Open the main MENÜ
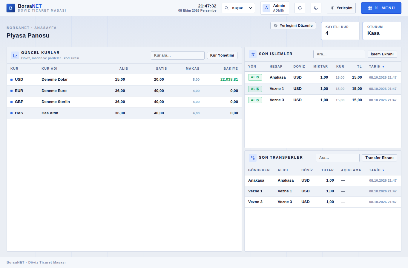408x268 pixels. pyautogui.click(x=381, y=8)
